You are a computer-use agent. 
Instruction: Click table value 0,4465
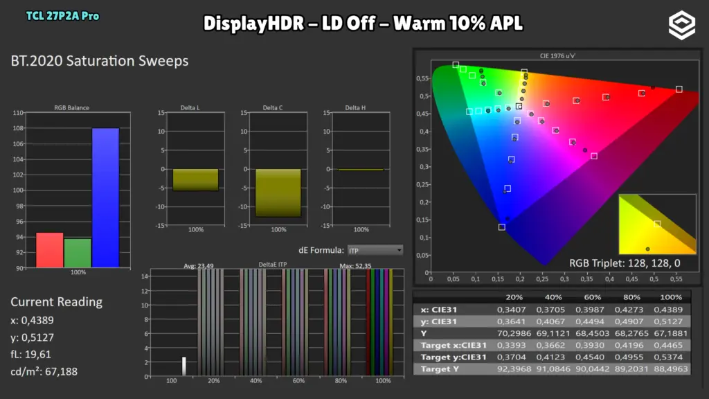[668, 345]
